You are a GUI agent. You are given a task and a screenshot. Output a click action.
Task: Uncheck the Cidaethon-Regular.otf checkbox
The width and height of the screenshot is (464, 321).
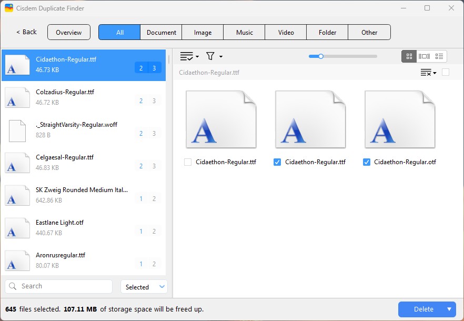click(367, 163)
